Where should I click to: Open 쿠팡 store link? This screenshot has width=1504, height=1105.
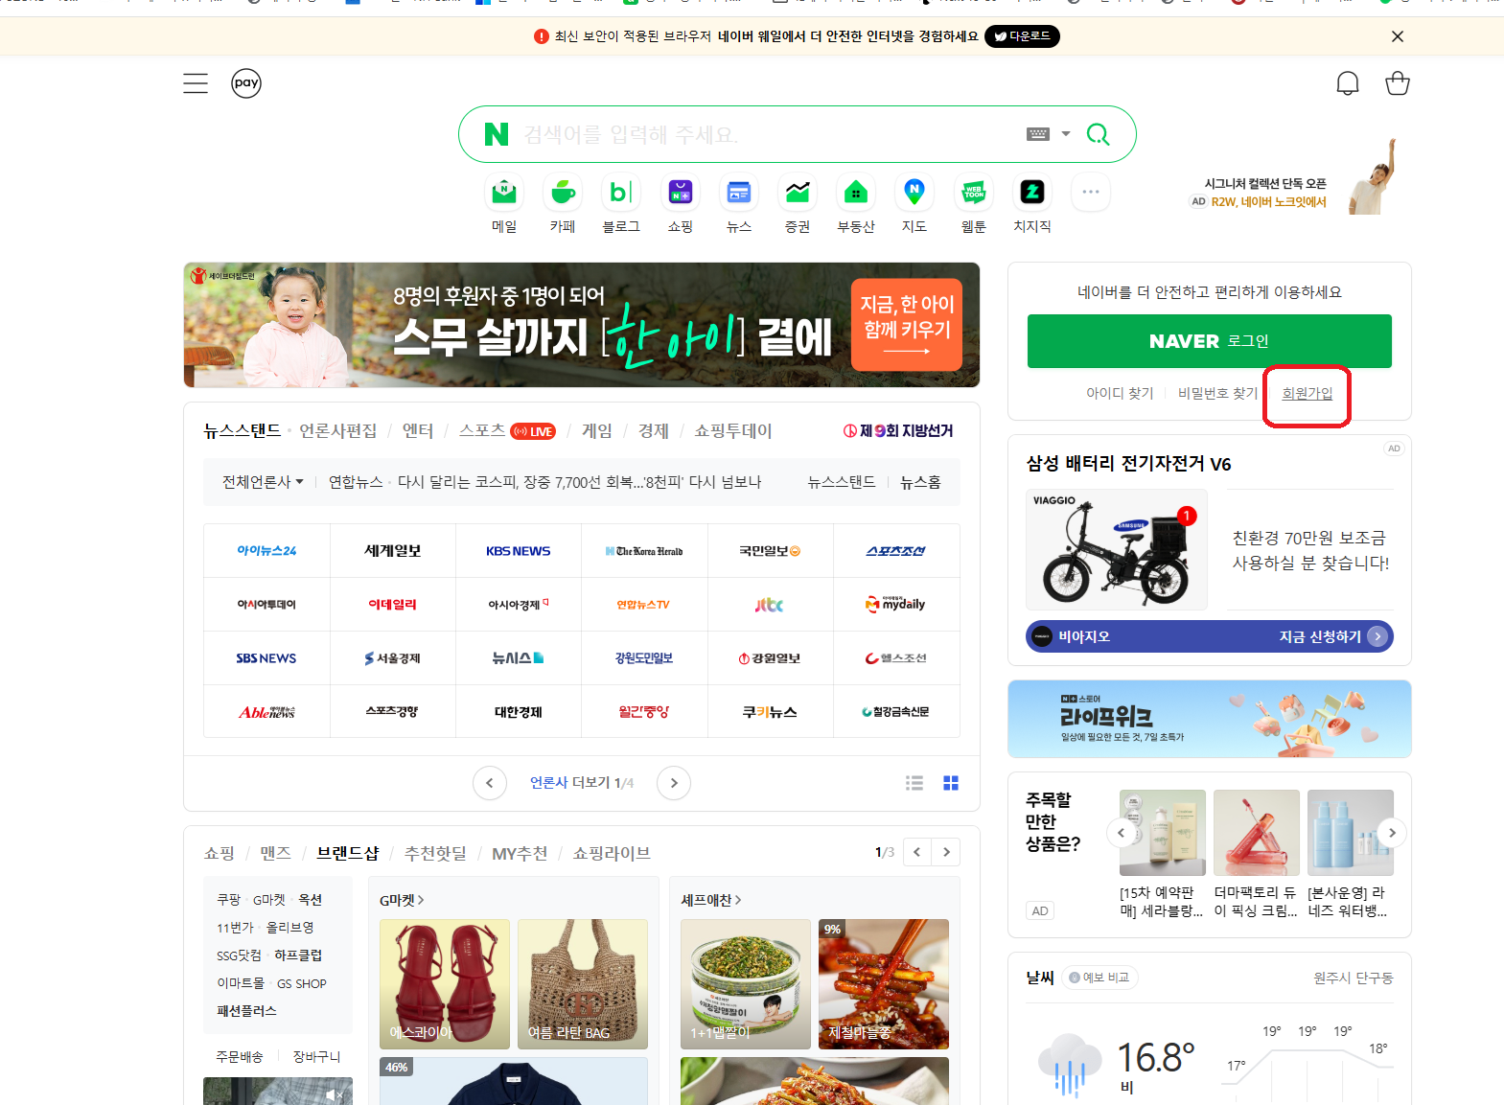tap(228, 900)
